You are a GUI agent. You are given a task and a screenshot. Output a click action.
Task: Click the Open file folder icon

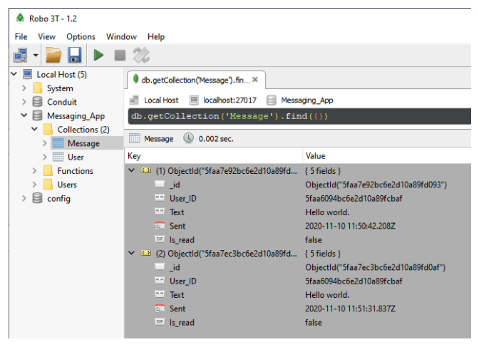click(x=53, y=55)
